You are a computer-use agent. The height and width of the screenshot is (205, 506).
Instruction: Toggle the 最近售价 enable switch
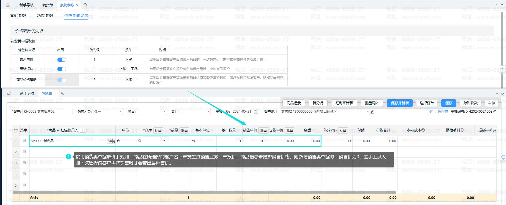click(62, 60)
